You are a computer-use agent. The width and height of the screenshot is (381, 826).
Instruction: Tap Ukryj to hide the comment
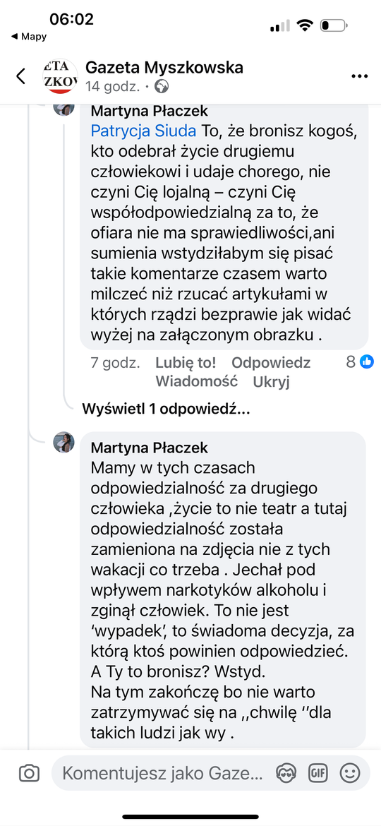pos(272,381)
